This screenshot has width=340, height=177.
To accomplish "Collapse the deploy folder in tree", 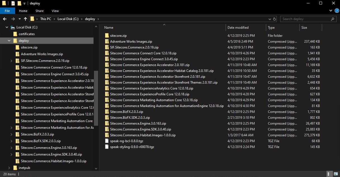I will (9, 41).
